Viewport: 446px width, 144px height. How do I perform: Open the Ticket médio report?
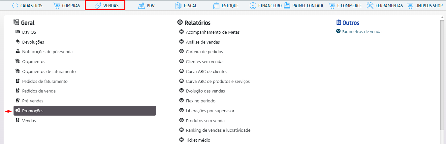[198, 140]
